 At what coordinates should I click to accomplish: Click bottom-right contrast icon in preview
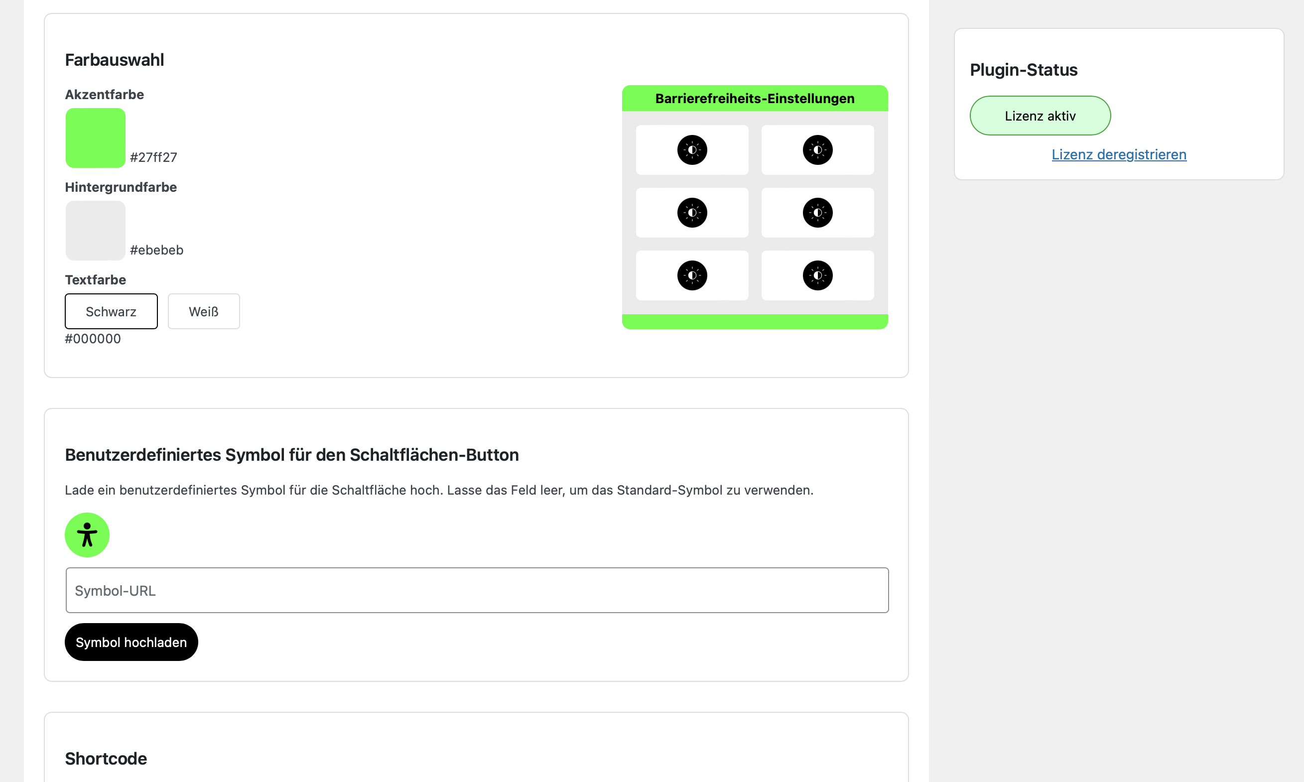(x=817, y=275)
